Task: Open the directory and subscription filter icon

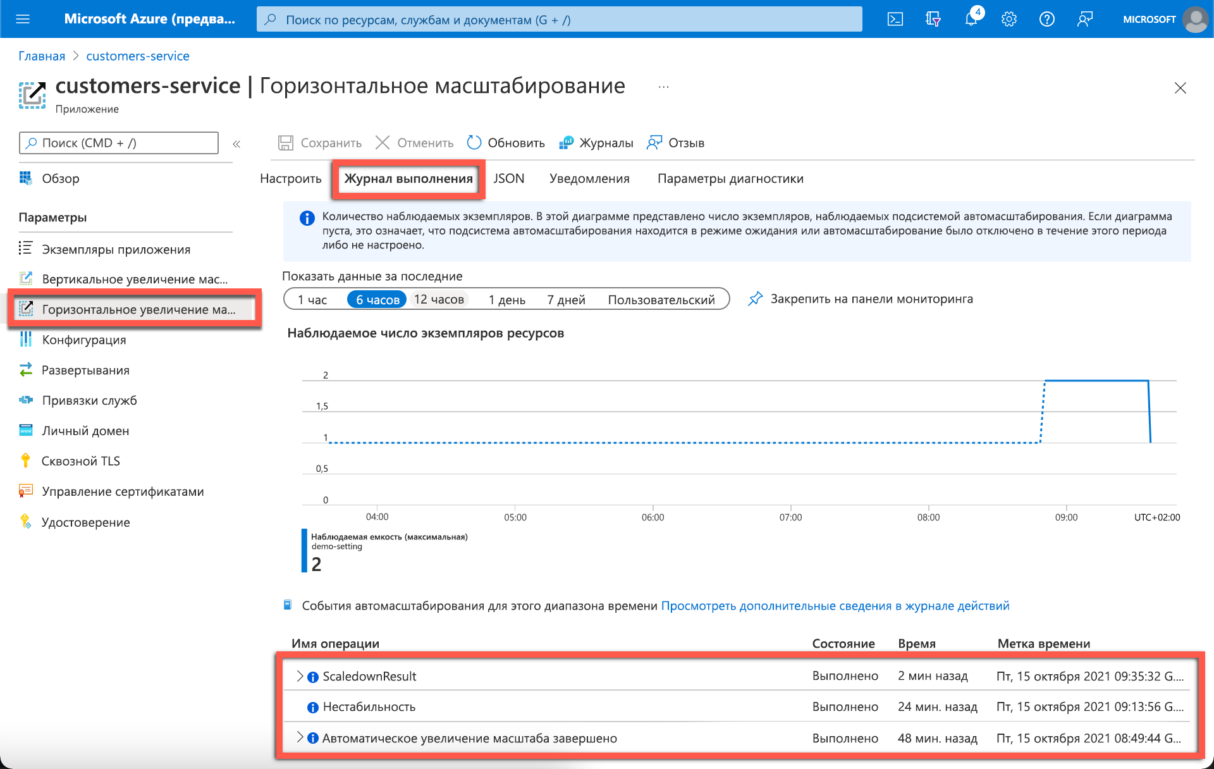Action: click(x=933, y=19)
